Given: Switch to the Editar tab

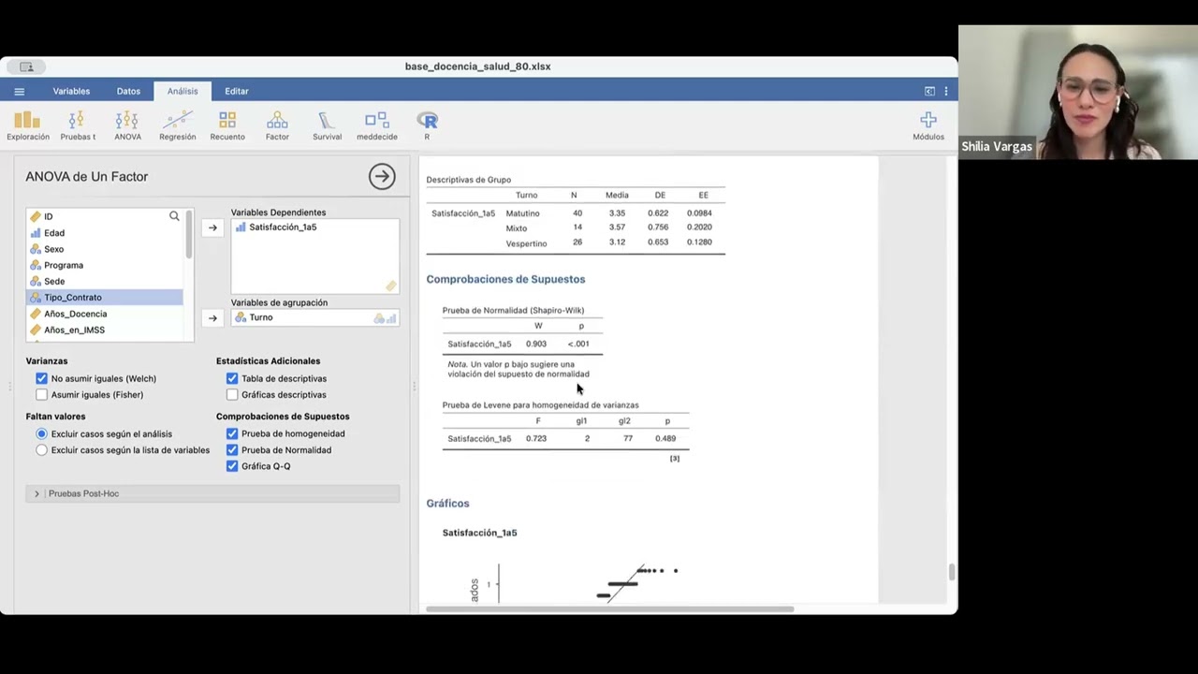Looking at the screenshot, I should [237, 91].
